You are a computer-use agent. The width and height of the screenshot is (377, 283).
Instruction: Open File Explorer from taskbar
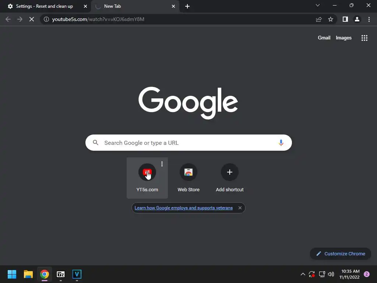pos(28,274)
